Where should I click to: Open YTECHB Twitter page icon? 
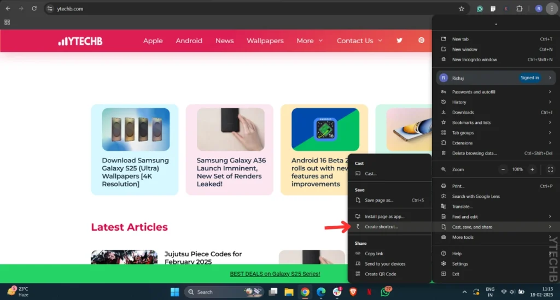pyautogui.click(x=399, y=40)
